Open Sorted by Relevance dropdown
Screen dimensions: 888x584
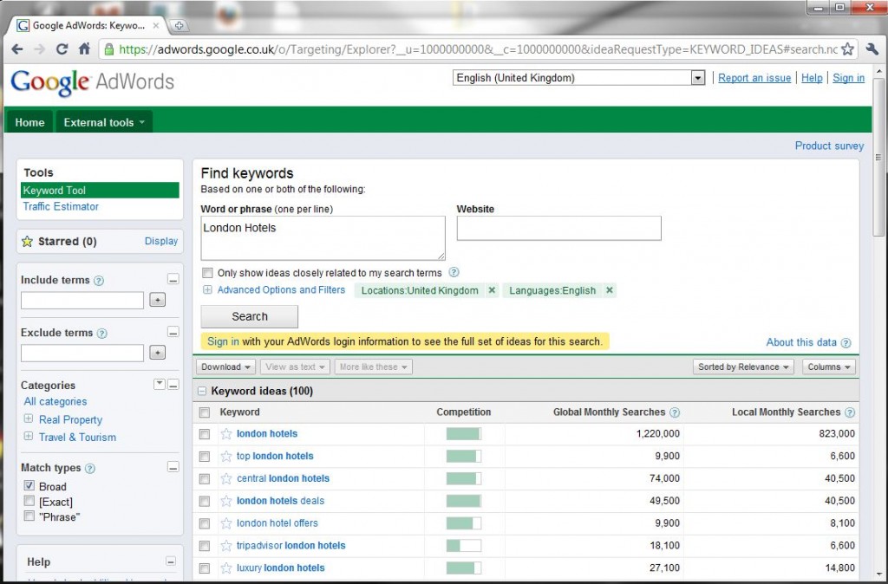click(x=743, y=367)
